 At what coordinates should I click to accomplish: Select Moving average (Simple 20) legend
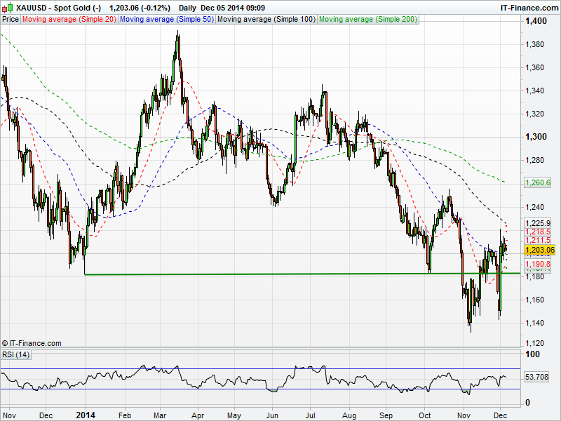coord(69,20)
